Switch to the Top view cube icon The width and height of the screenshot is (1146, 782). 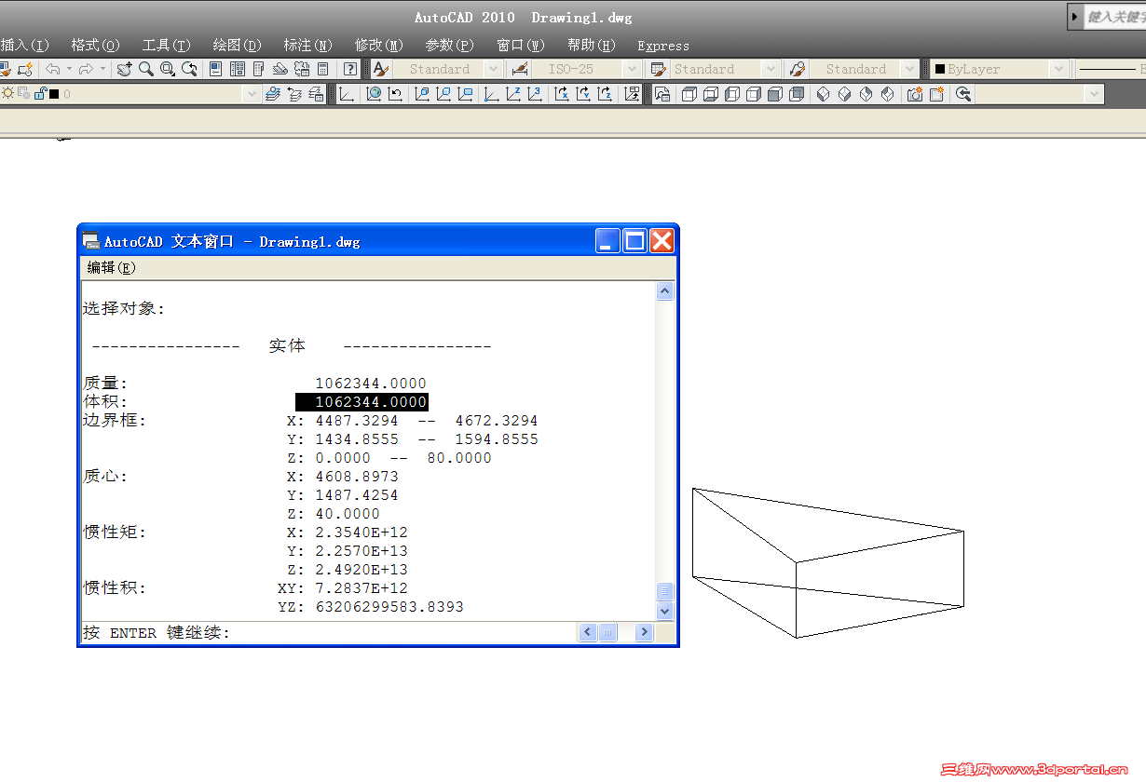[689, 94]
